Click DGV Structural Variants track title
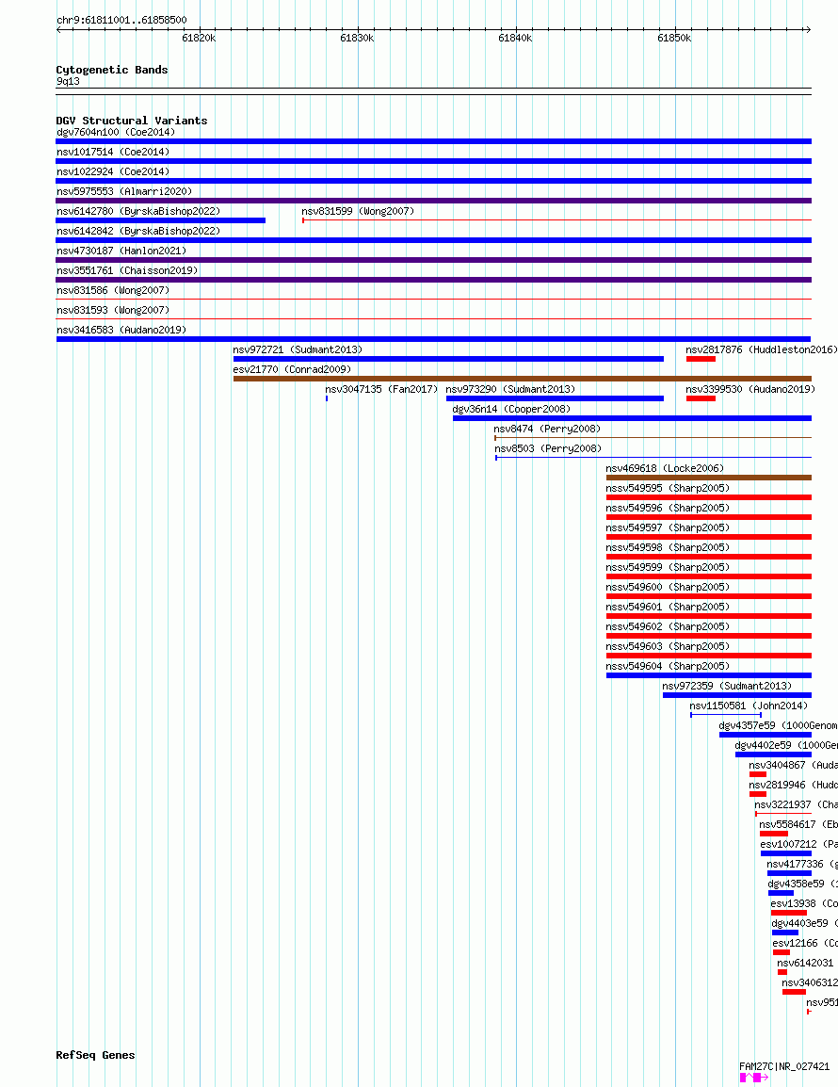 click(x=132, y=121)
